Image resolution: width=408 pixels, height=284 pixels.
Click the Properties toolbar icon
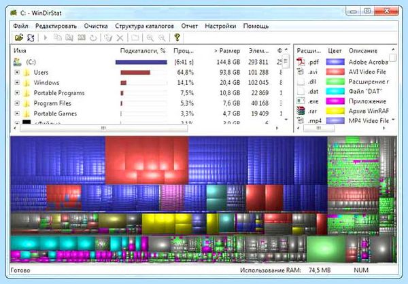pyautogui.click(x=135, y=38)
